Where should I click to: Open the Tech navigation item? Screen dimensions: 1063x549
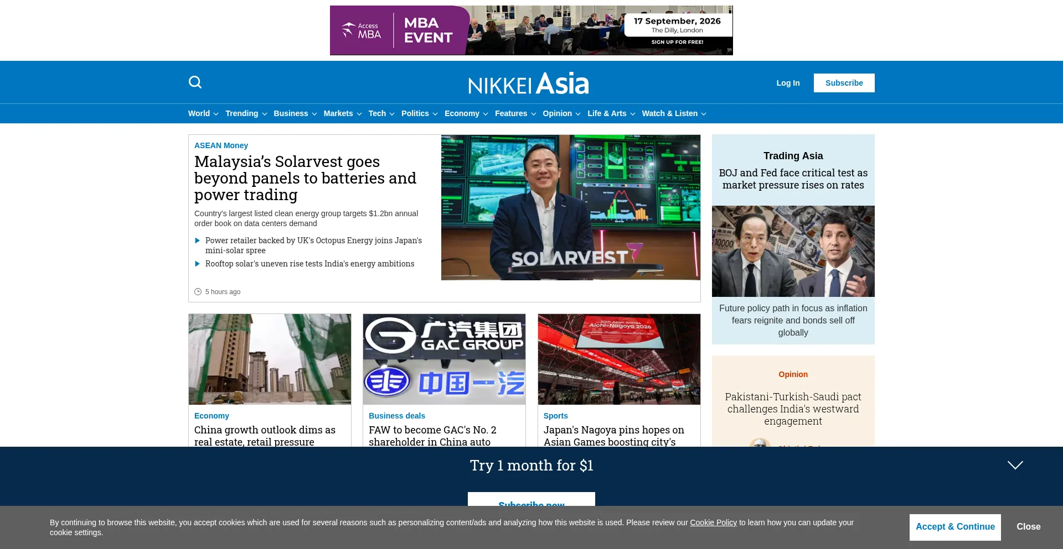pos(377,113)
